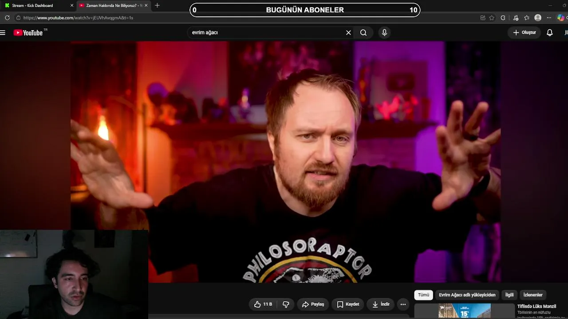Open the ad thumbnail in suggestions

464,311
